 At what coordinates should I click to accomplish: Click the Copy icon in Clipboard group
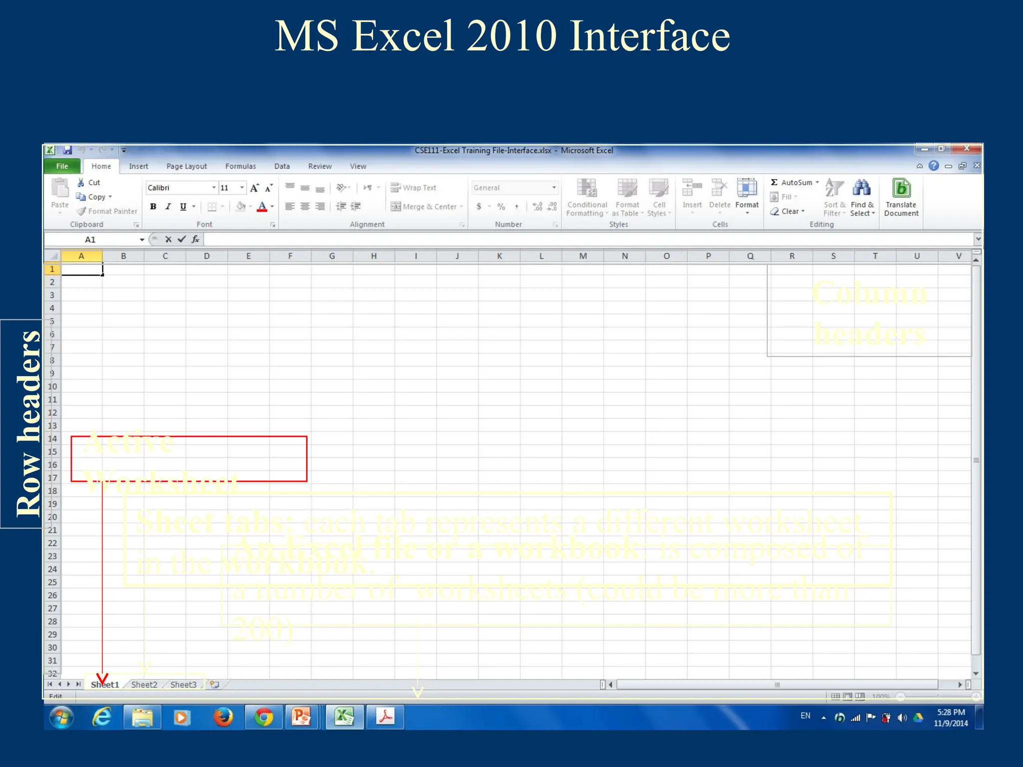coord(81,197)
